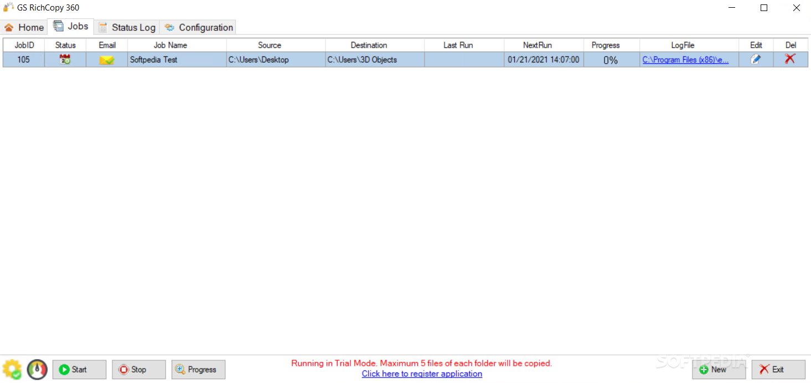Click here to register application link

click(x=422, y=374)
